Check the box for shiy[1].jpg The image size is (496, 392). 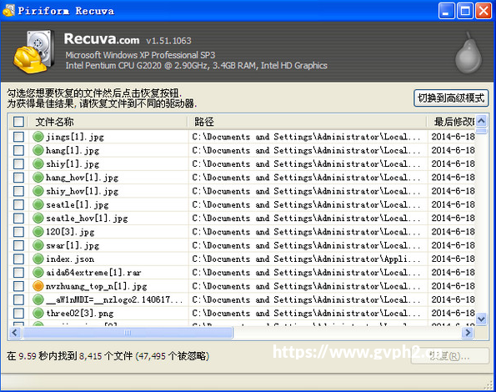(18, 163)
